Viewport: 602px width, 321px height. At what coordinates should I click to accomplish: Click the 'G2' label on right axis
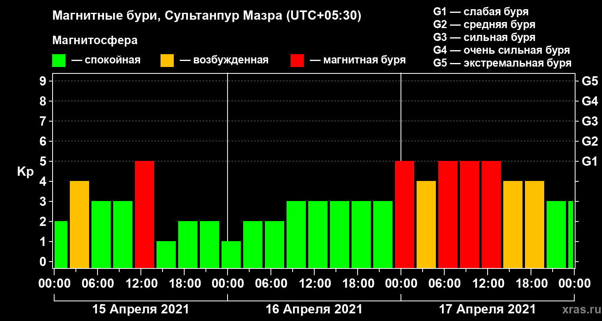pyautogui.click(x=590, y=142)
